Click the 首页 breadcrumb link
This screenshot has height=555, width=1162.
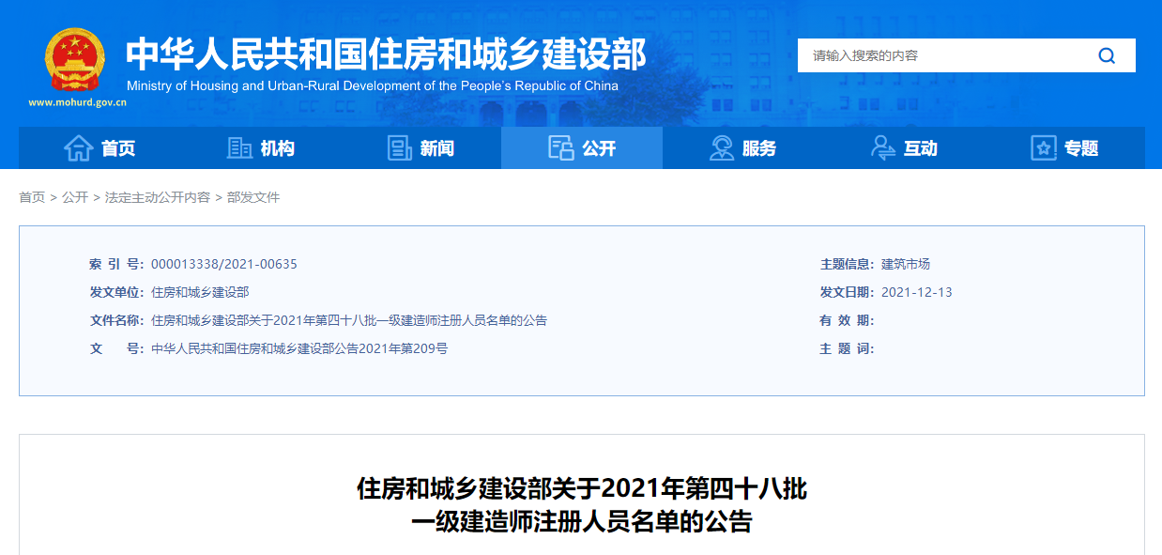point(29,197)
